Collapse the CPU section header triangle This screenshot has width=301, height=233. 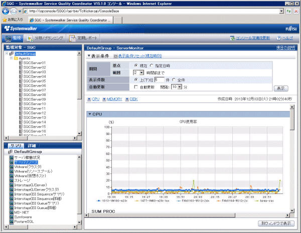click(x=90, y=114)
